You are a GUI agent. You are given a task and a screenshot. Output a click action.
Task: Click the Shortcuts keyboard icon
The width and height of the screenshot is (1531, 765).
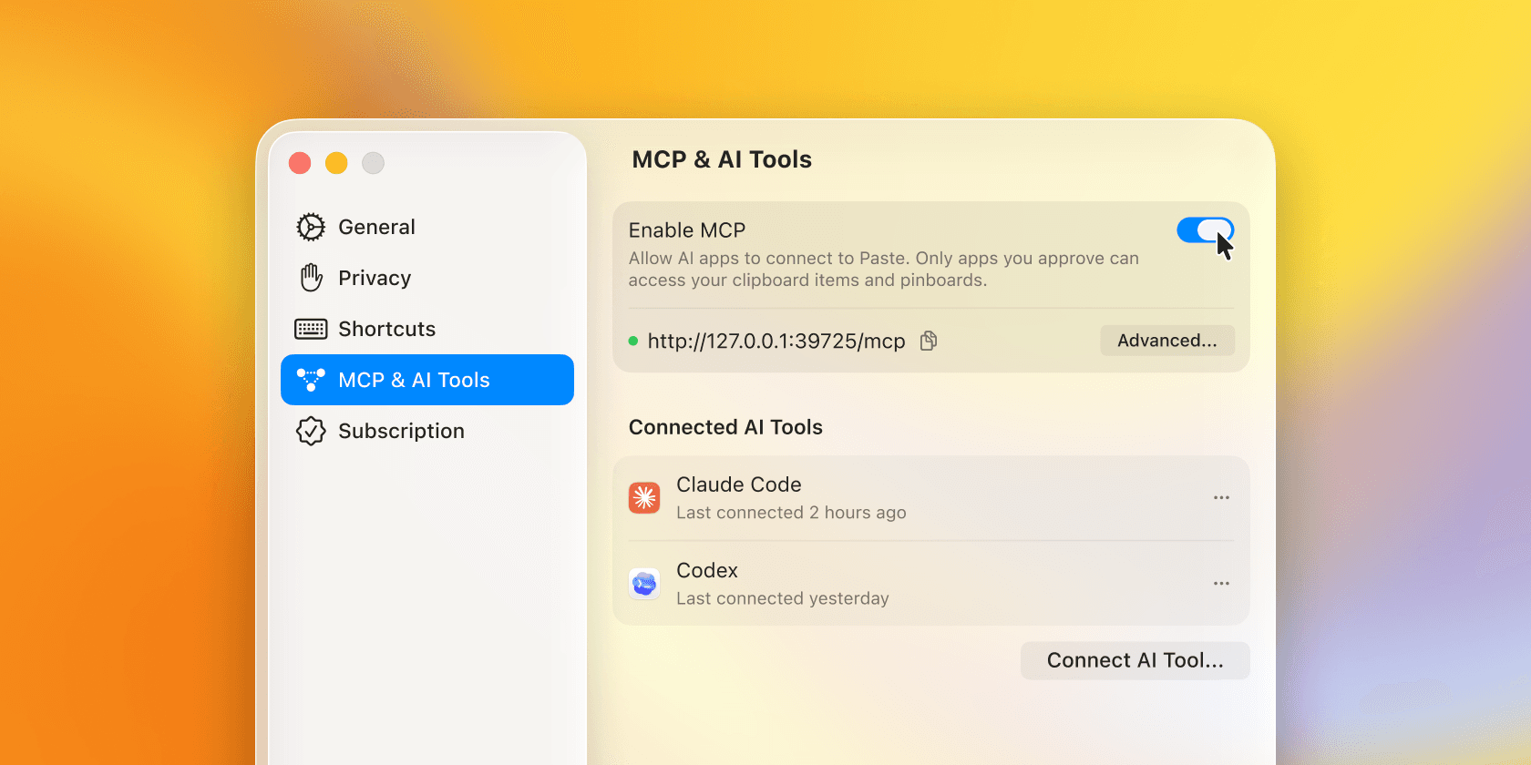311,329
